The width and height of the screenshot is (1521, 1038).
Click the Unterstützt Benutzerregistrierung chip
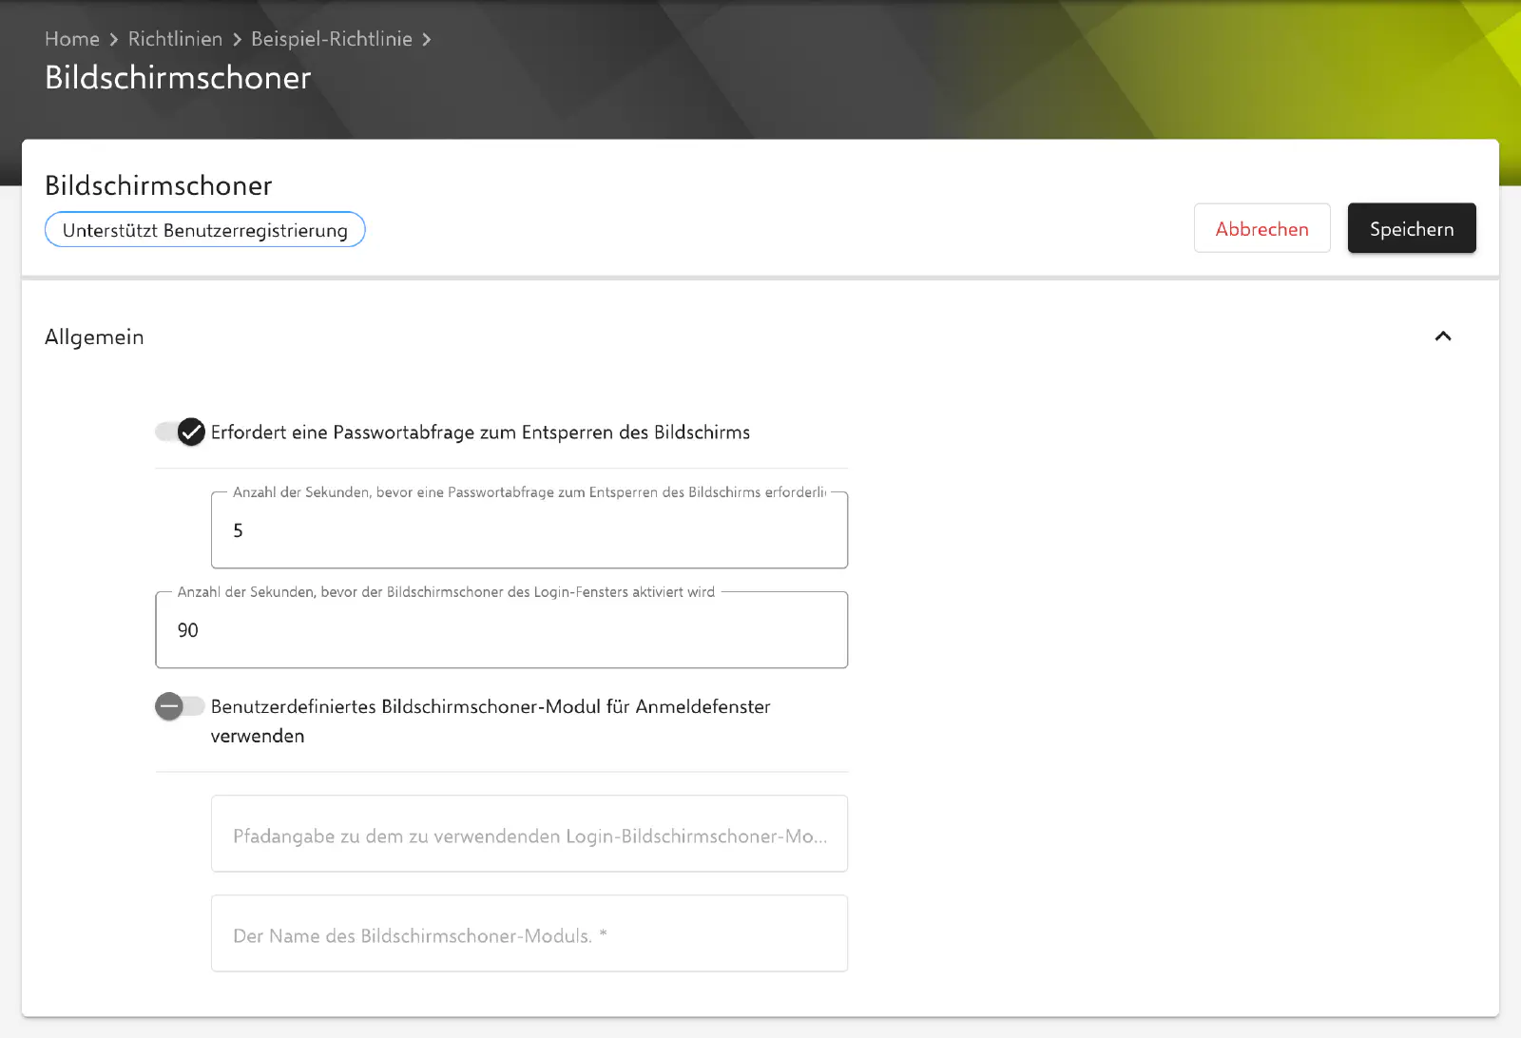point(205,230)
